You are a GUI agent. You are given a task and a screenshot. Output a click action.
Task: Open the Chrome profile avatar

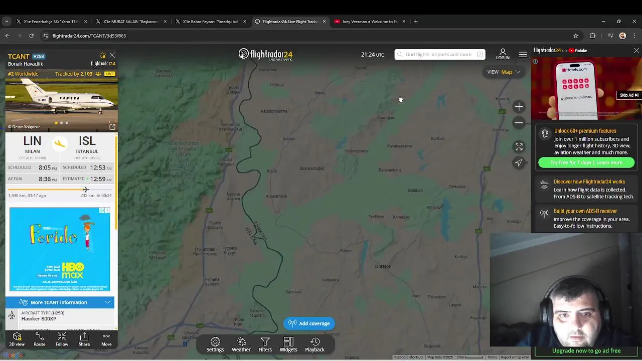[622, 36]
